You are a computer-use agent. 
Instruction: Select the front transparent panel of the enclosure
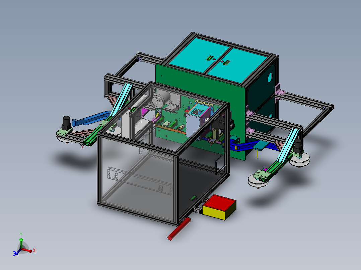pos(138,179)
